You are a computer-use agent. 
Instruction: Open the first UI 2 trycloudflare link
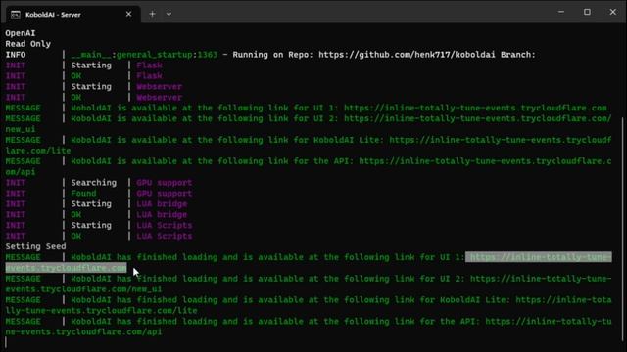(x=478, y=118)
